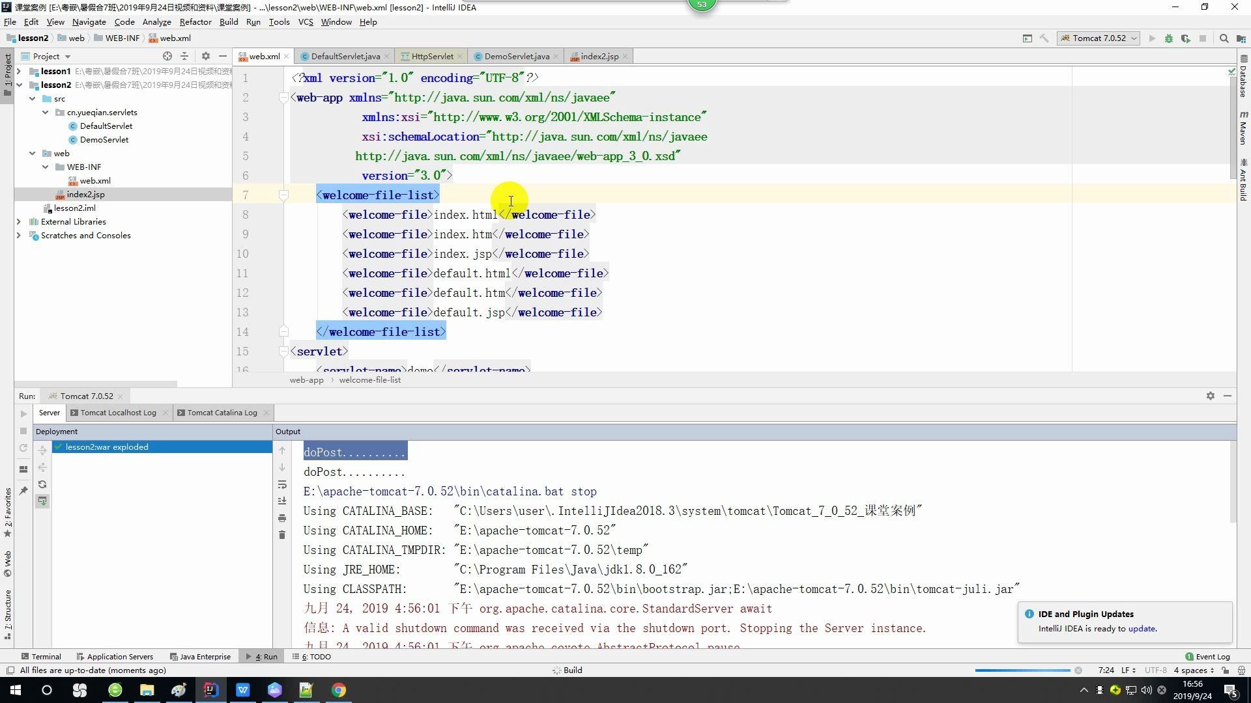Open Chrome from Windows taskbar
Screen dimensions: 1251x703
pyautogui.click(x=338, y=690)
